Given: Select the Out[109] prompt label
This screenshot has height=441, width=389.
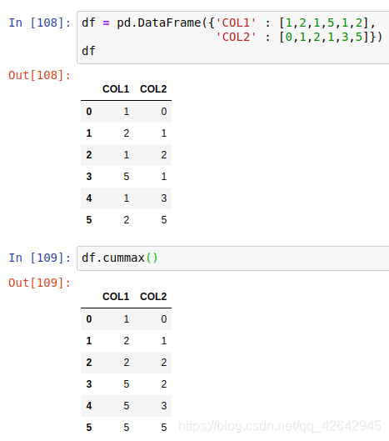Looking at the screenshot, I should click(x=40, y=283).
